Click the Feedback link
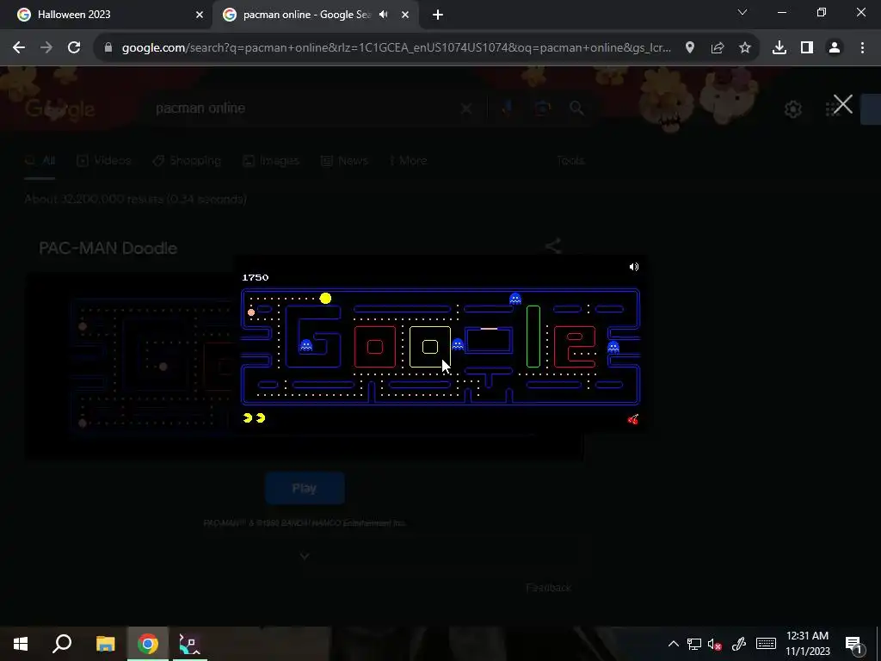Viewport: 881px width, 661px height. click(x=548, y=588)
